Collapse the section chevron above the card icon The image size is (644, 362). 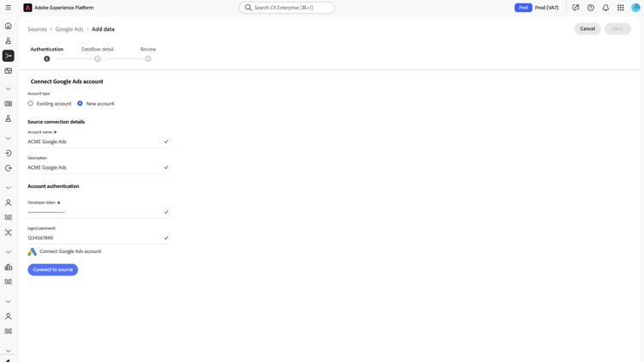pos(9,88)
